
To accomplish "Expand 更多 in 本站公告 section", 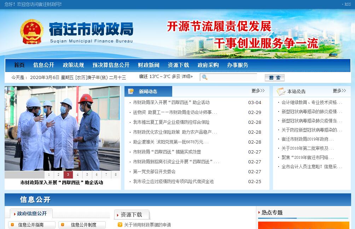I will point(339,91).
